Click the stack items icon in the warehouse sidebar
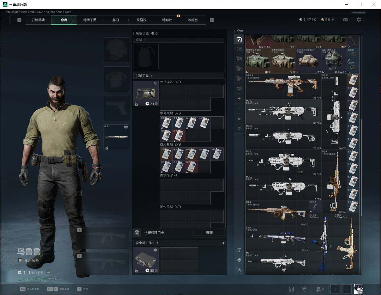 tap(239, 260)
